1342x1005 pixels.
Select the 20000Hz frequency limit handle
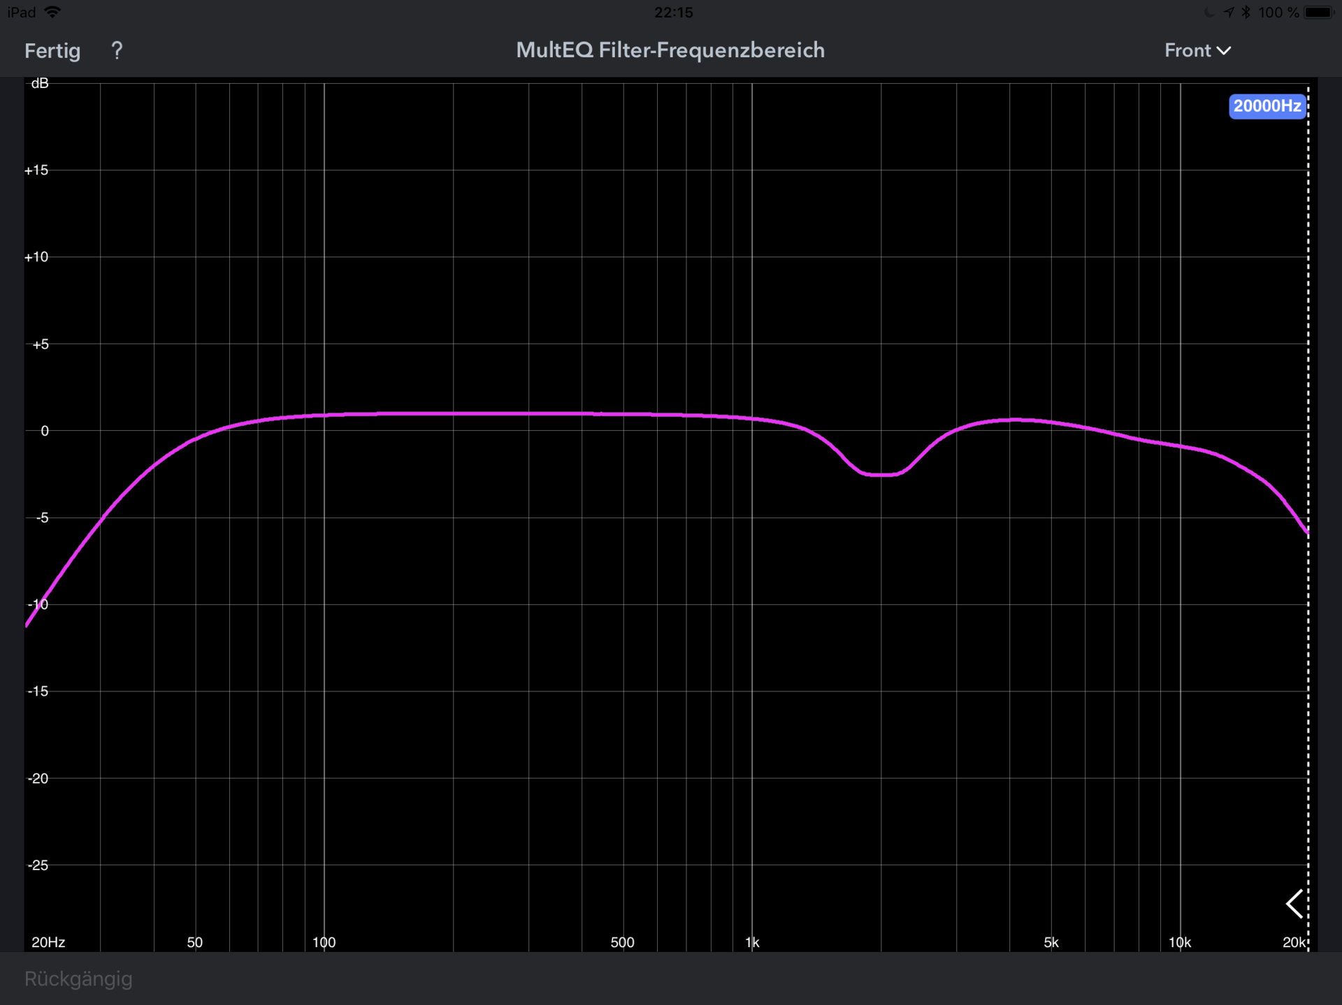point(1267,106)
